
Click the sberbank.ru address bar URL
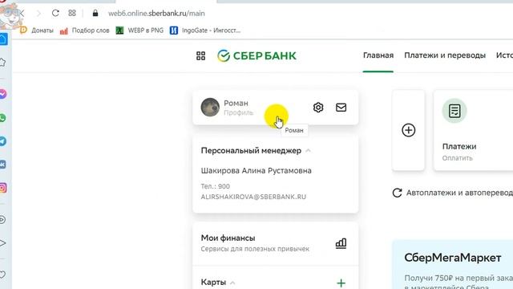[156, 14]
